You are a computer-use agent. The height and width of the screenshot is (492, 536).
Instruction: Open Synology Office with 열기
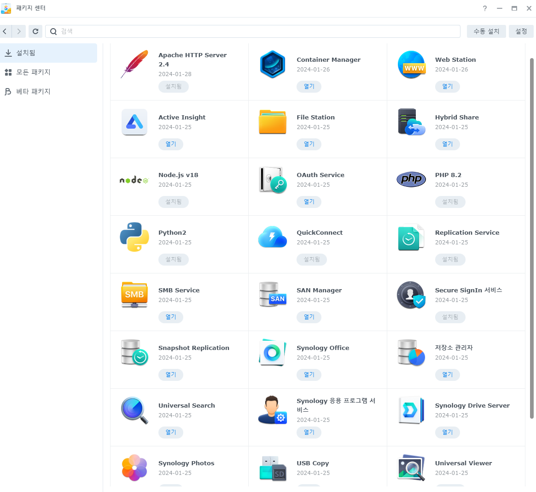(309, 375)
